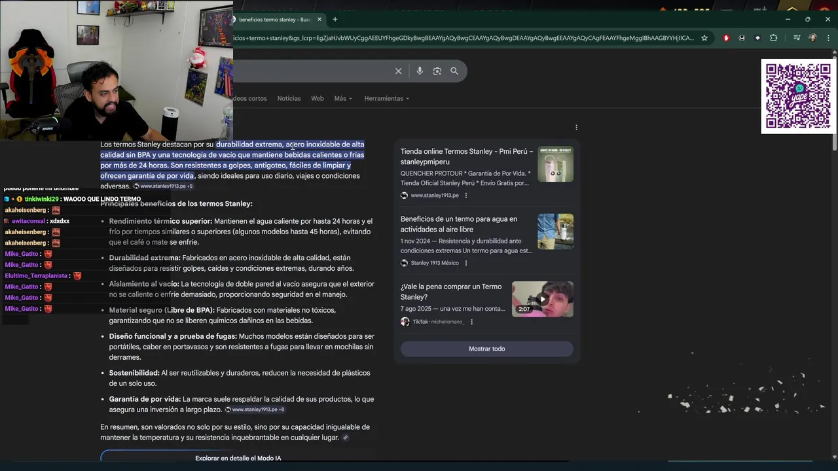Open the Noticias search tab
The width and height of the screenshot is (838, 471).
click(x=289, y=98)
